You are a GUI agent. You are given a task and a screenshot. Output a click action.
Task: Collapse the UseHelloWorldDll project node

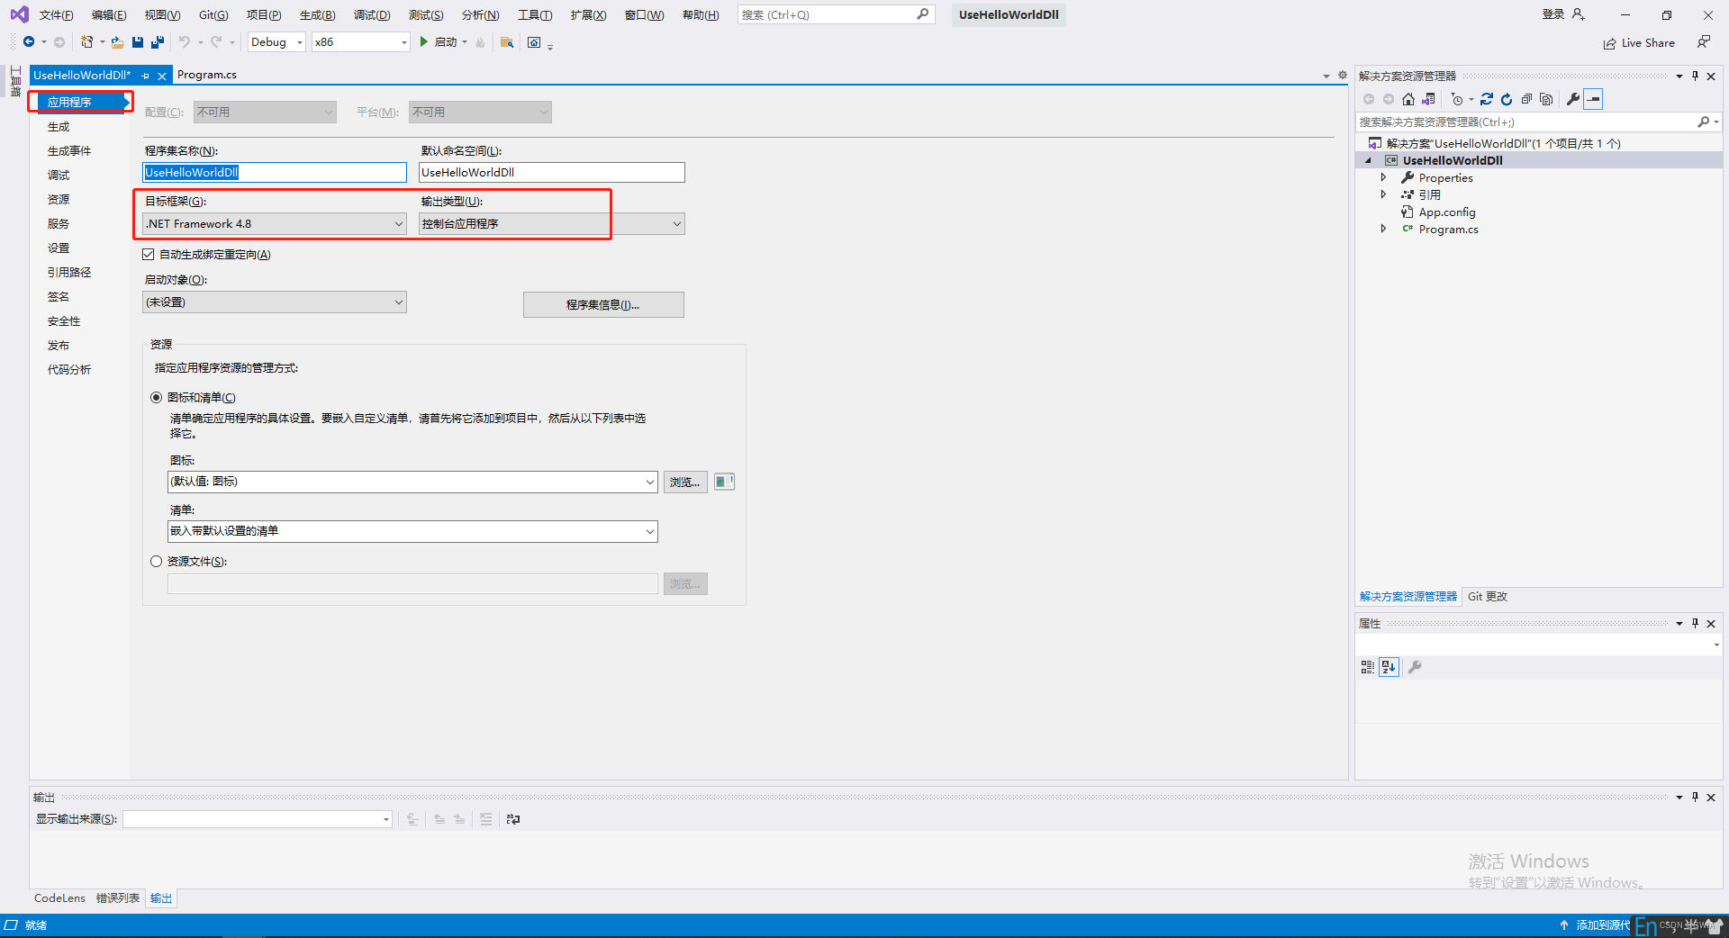pos(1368,160)
